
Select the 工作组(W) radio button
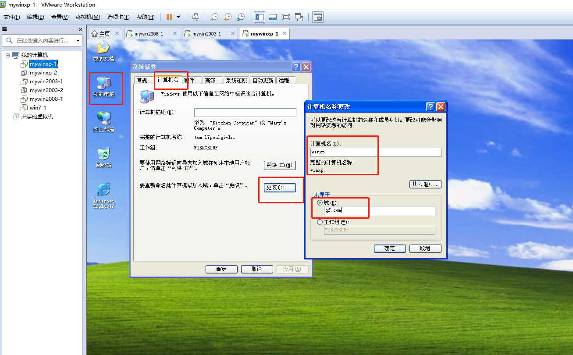pyautogui.click(x=320, y=222)
